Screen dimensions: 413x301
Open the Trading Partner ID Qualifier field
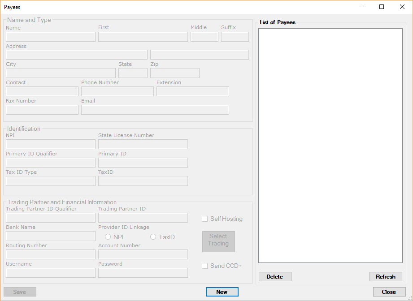[x=51, y=218]
